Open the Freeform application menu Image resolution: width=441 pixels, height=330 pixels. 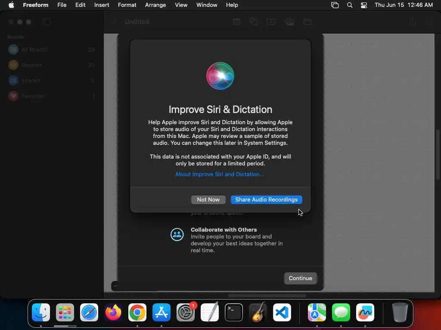(x=36, y=5)
